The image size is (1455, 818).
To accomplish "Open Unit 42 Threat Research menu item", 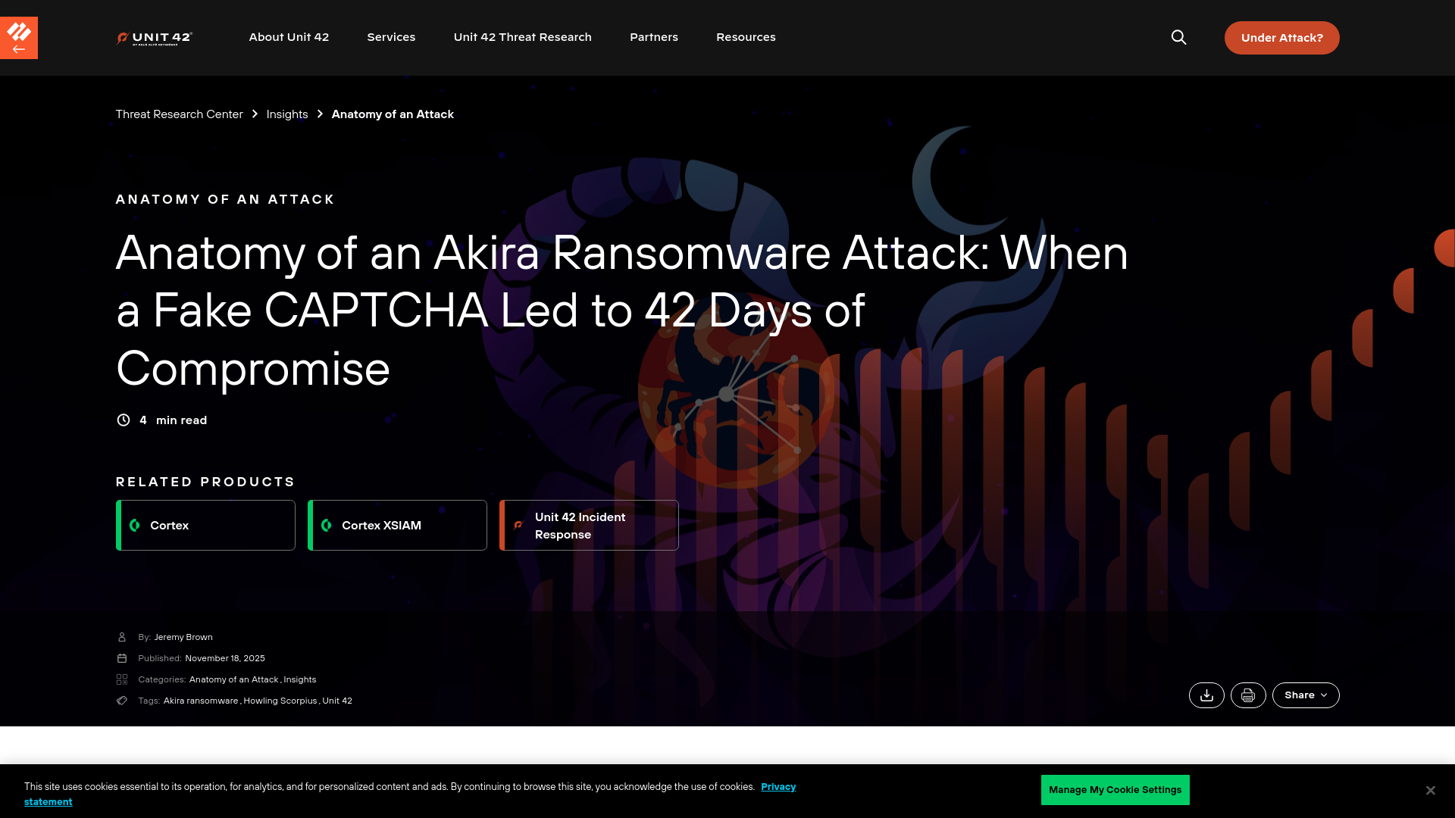I will coord(522,37).
